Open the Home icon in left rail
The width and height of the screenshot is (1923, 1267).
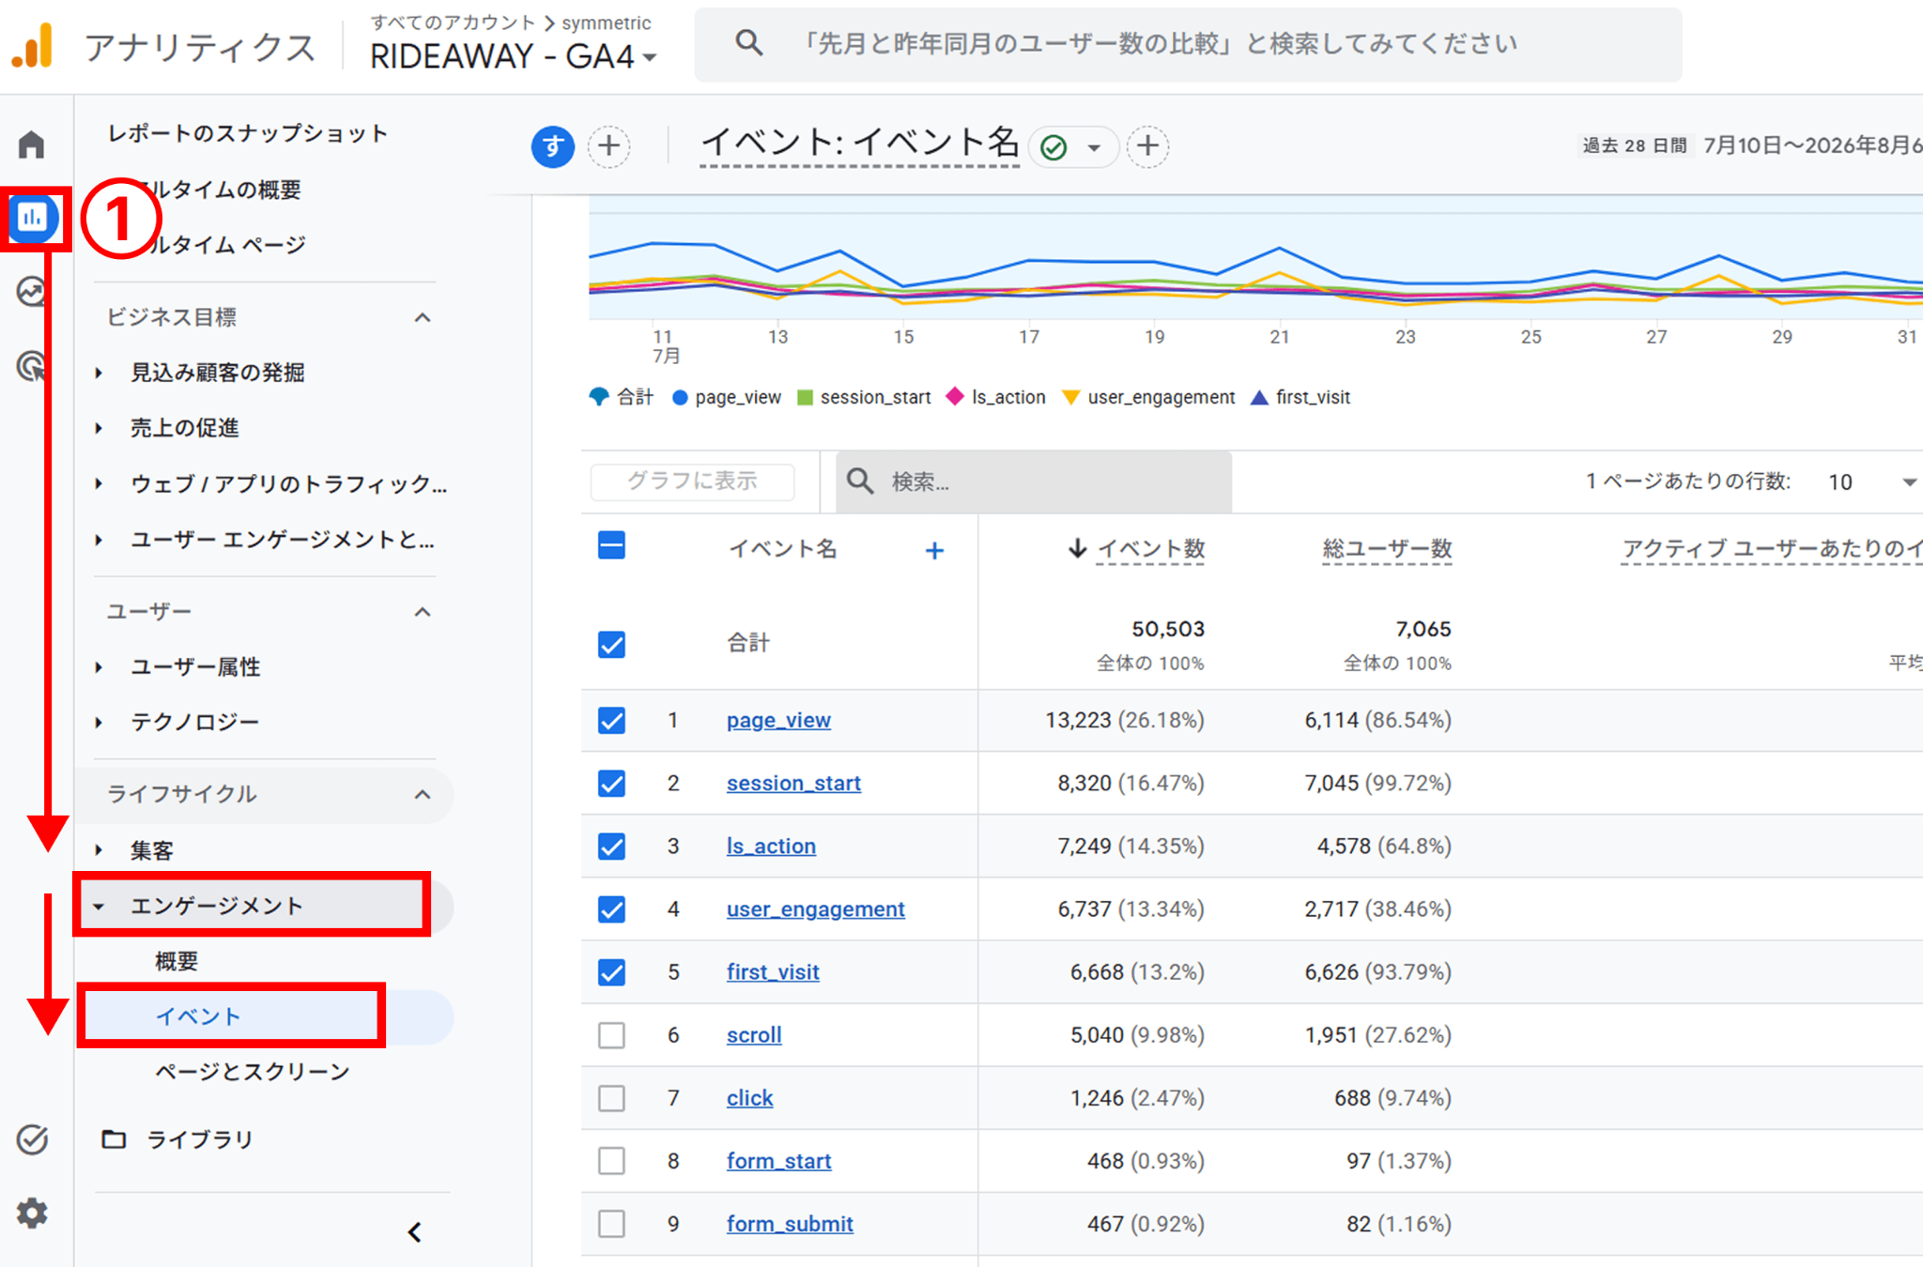[32, 145]
